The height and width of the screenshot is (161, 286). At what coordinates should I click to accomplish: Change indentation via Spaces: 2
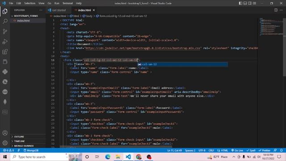click(190, 150)
